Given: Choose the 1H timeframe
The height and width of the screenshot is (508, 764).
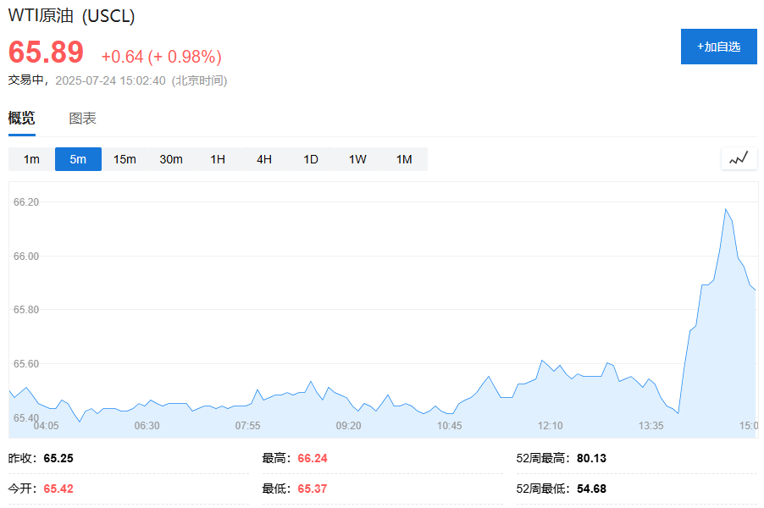Looking at the screenshot, I should pyautogui.click(x=218, y=159).
